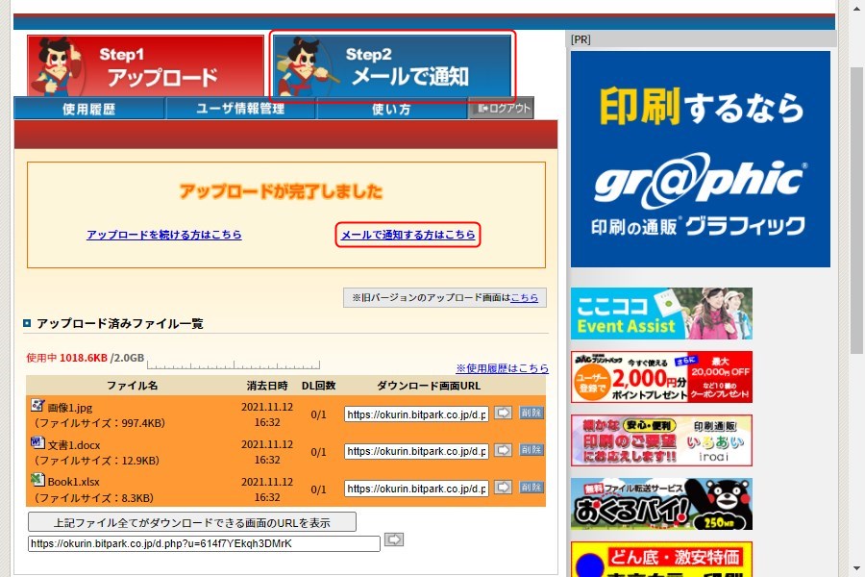Image resolution: width=865 pixels, height=577 pixels.
Task: Open the ※使用履歴はこちら link
Action: tap(502, 368)
